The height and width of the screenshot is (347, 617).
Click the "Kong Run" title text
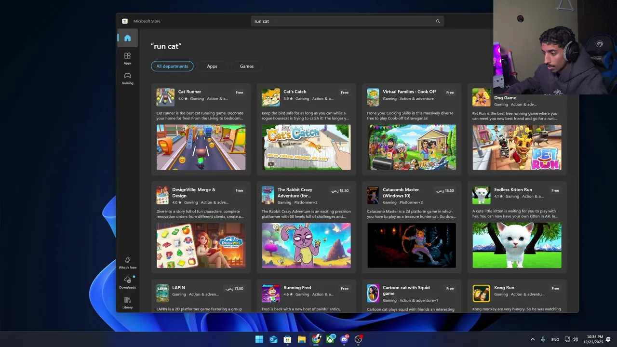pos(504,288)
